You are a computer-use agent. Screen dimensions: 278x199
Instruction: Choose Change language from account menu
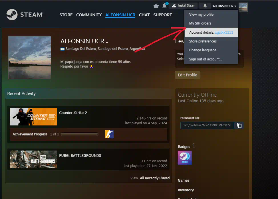coord(203,50)
